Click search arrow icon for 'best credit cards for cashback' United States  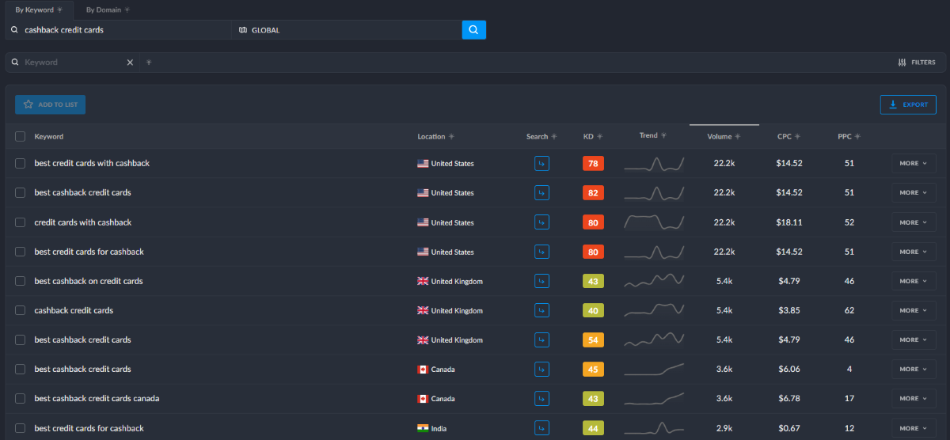tap(541, 252)
